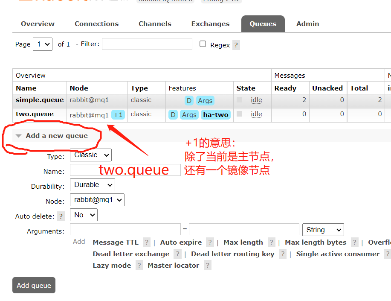Screen dimensions: 391x301
Task: Click the ha-two policy badge
Action: pos(216,115)
